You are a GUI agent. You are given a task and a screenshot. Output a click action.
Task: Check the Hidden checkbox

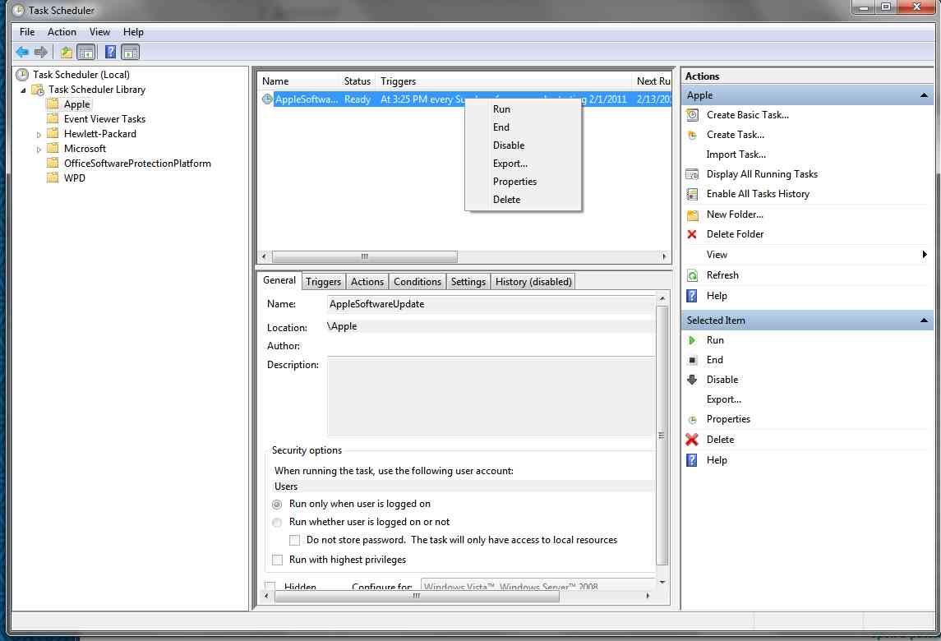(270, 587)
